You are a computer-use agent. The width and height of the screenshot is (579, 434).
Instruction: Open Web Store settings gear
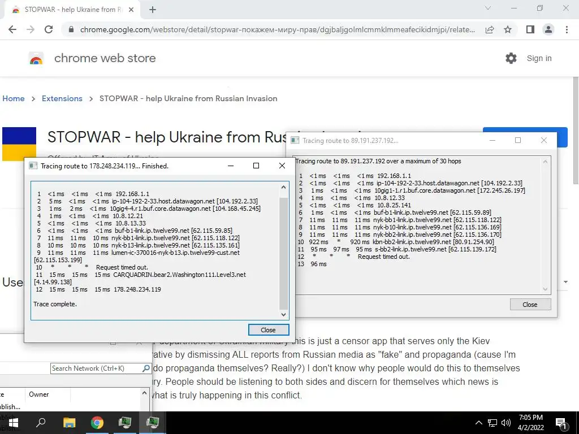coord(511,58)
